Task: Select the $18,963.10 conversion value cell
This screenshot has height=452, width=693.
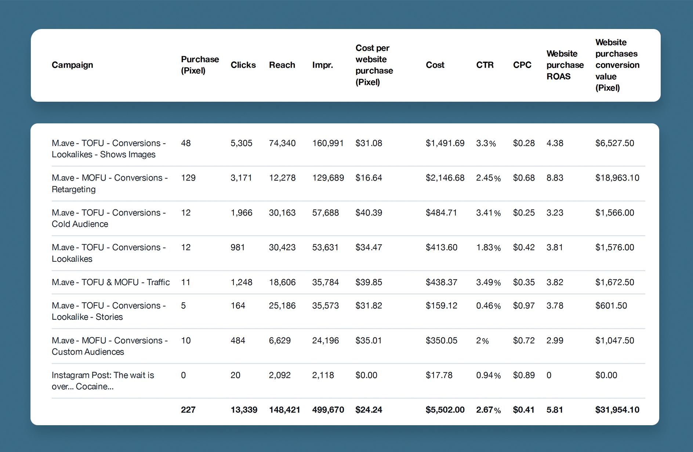Action: (617, 178)
